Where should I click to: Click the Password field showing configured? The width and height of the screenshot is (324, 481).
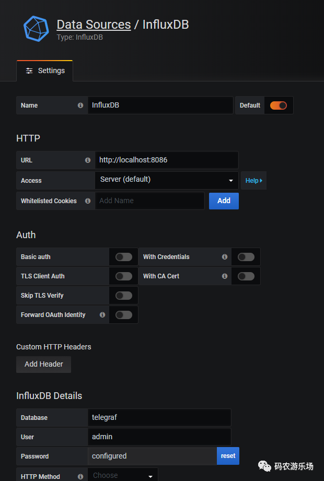152,456
